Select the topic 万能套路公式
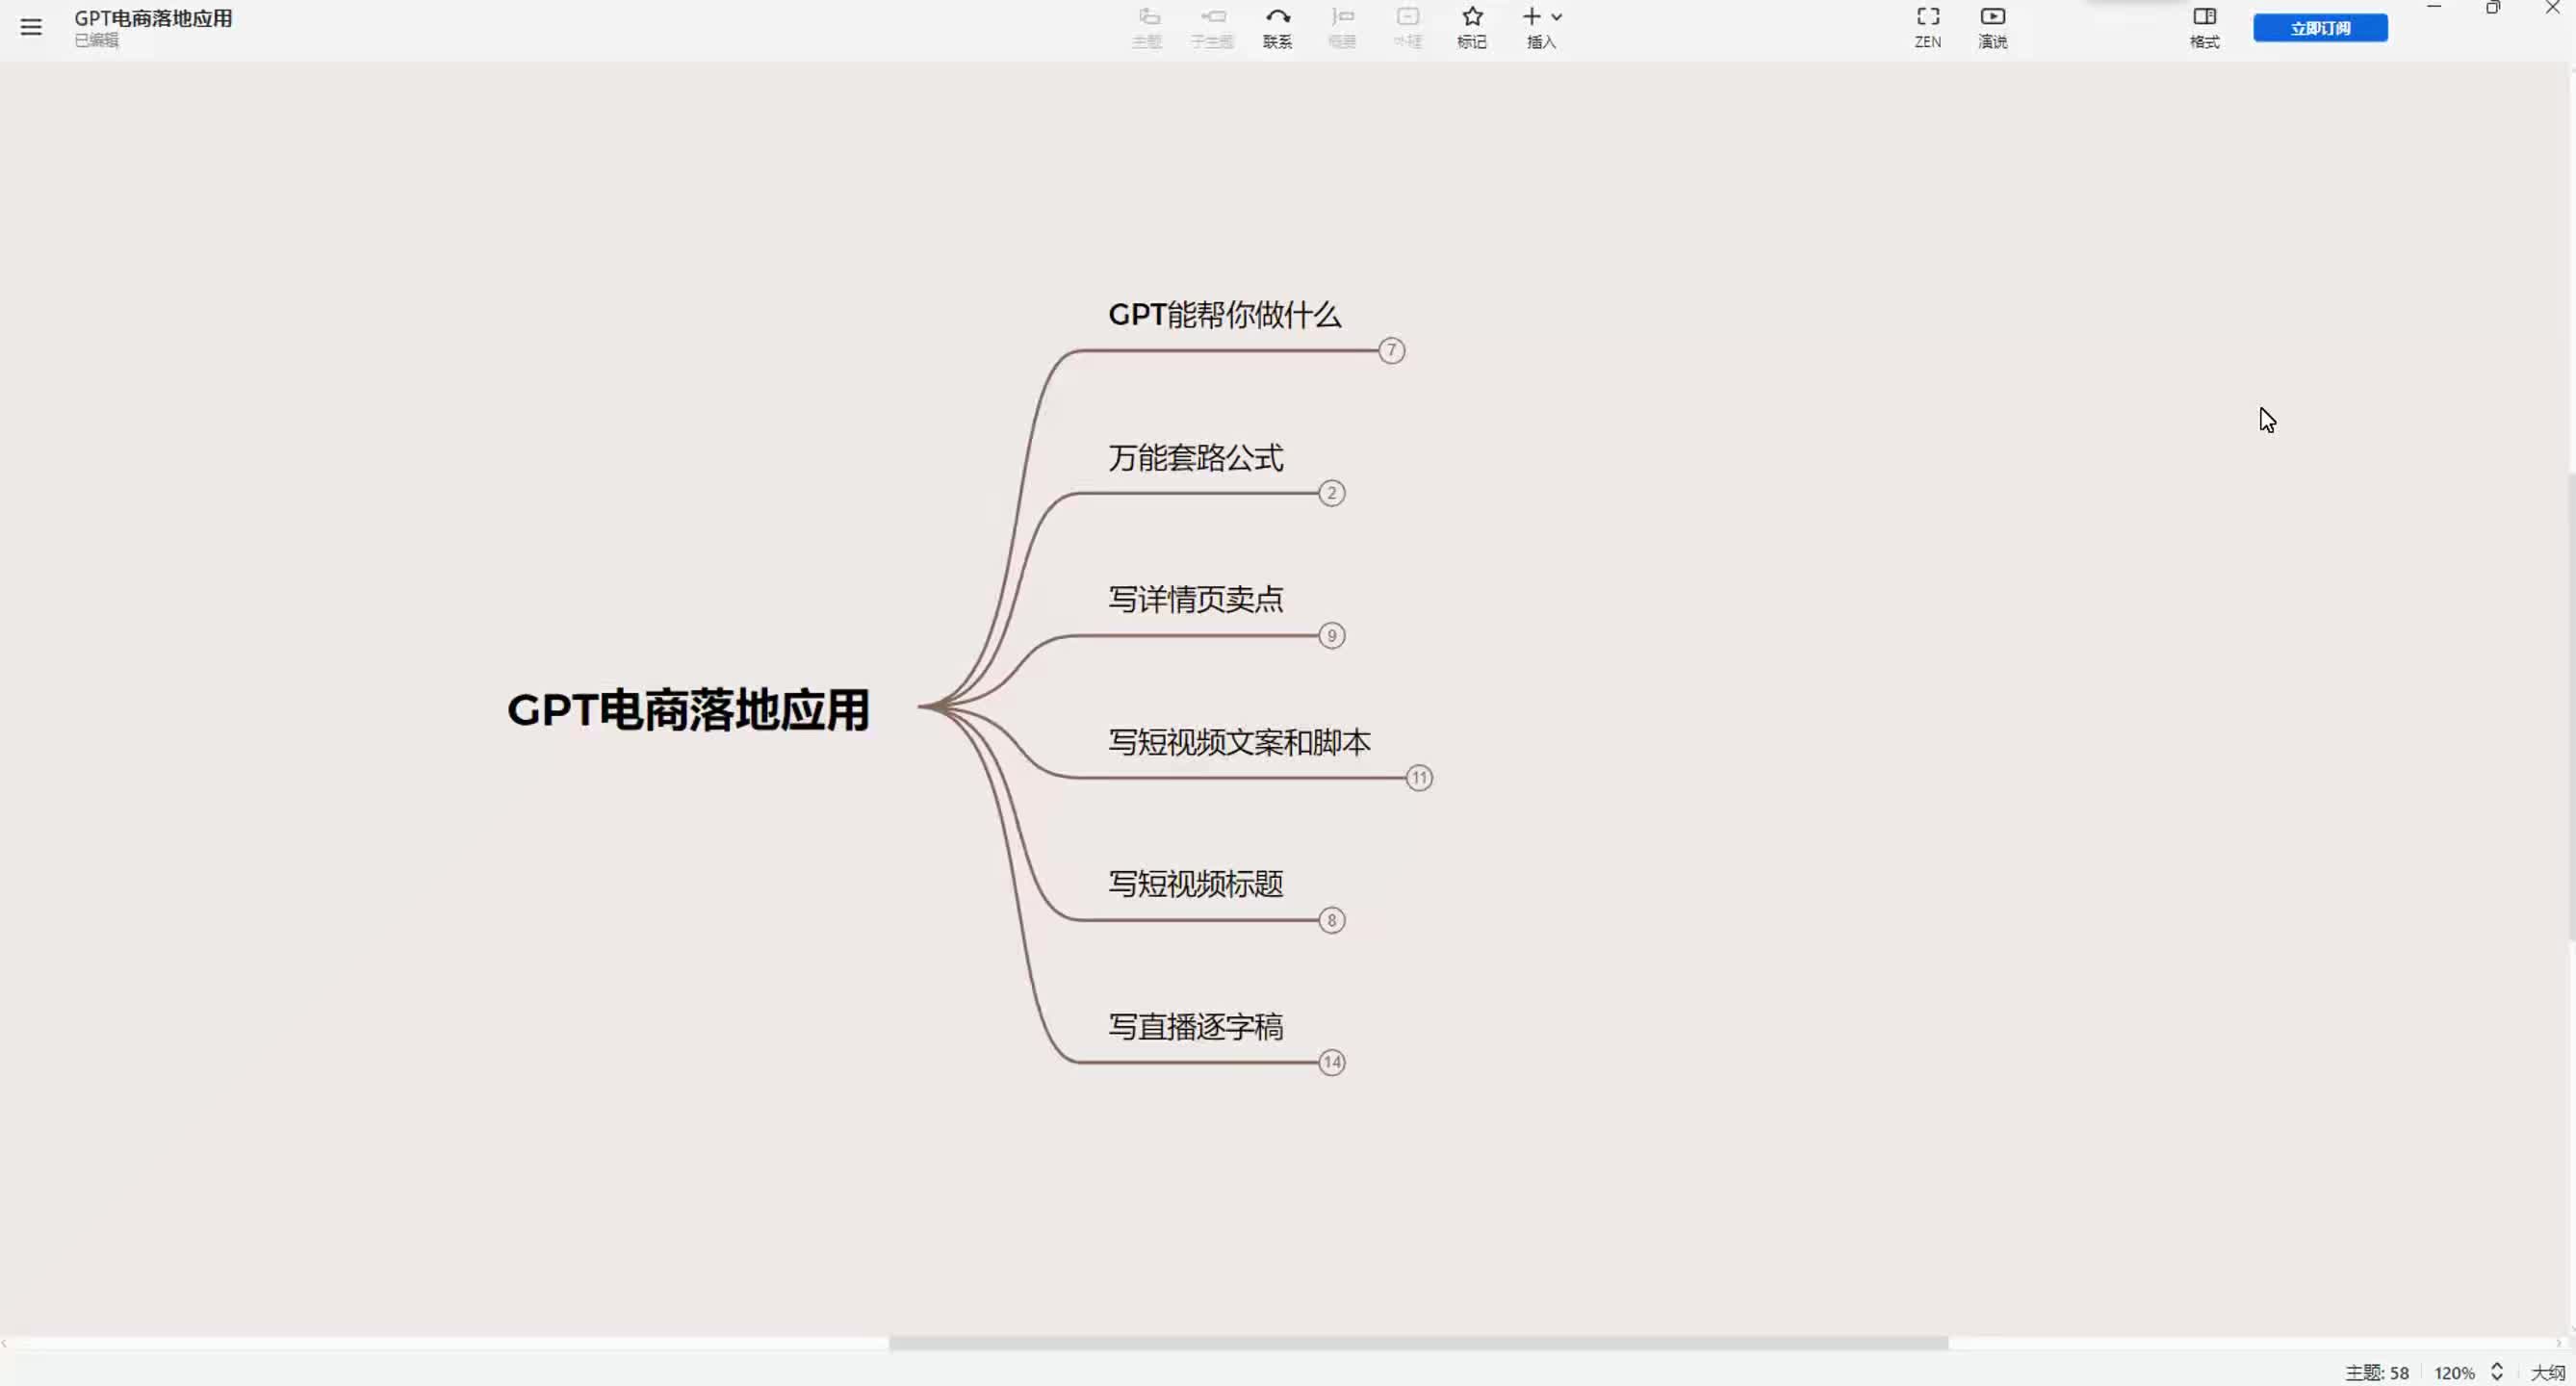2576x1386 pixels. click(1195, 458)
